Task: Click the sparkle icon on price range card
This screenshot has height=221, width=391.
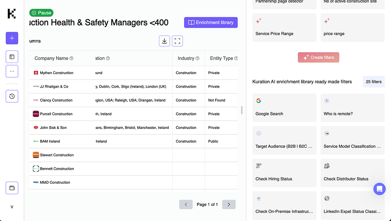Action: pos(327,21)
